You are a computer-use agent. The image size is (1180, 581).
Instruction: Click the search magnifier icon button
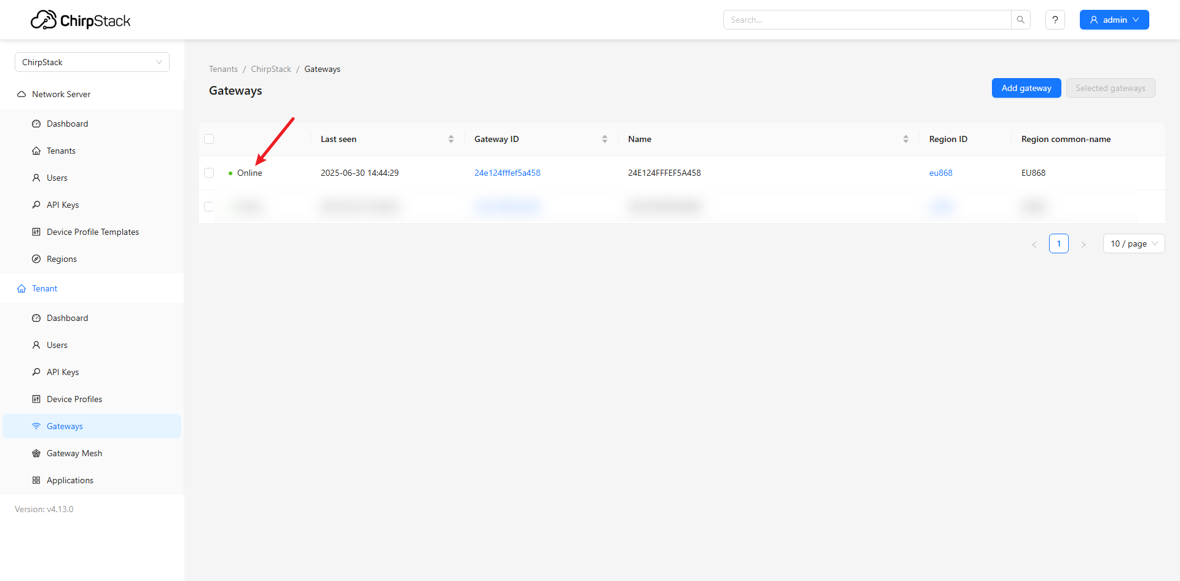1021,20
